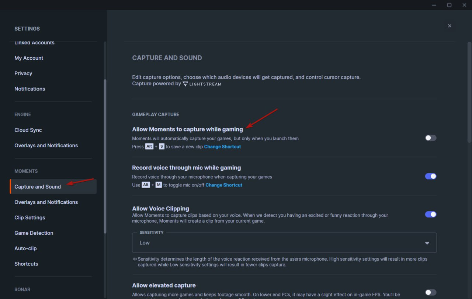Open the Shortcuts settings page

pyautogui.click(x=26, y=264)
